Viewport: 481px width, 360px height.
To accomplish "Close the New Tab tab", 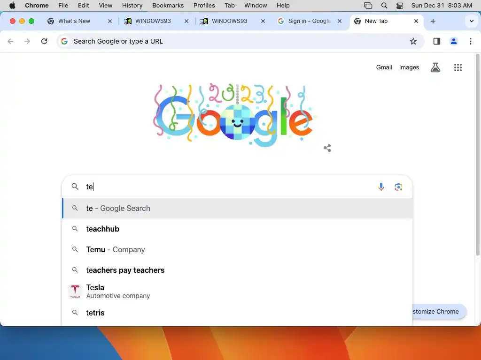I will pos(416,21).
